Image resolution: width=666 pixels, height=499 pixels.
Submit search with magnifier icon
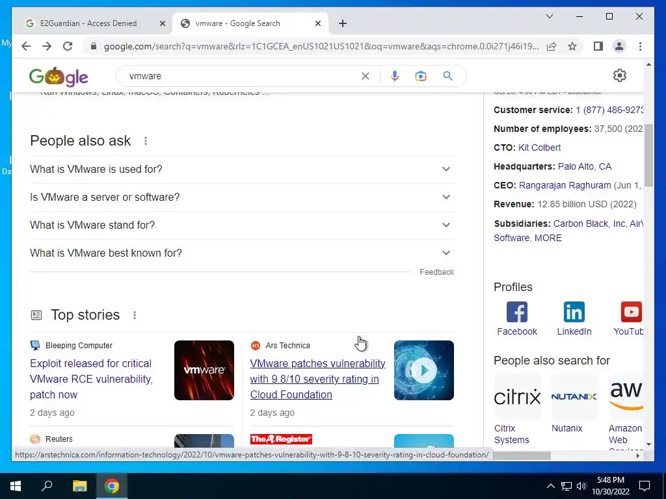click(447, 76)
